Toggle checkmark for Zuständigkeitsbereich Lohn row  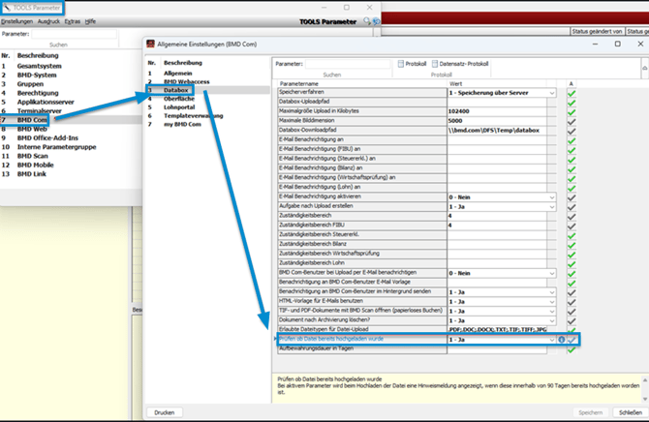[572, 264]
